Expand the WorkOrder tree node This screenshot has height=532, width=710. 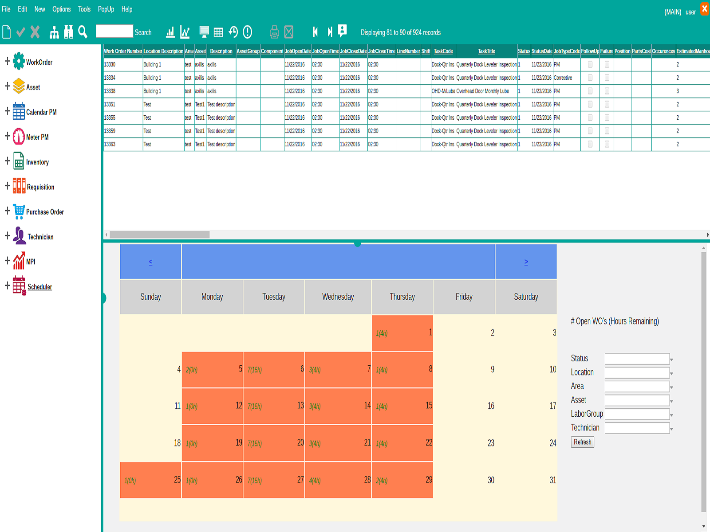[7, 61]
